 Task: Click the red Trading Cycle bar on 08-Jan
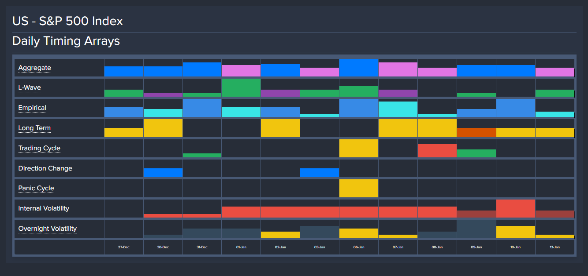coord(437,151)
